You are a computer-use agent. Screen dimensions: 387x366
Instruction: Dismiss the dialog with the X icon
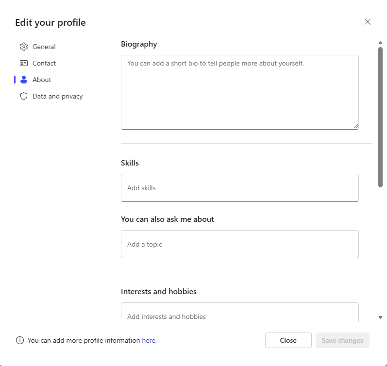[x=368, y=22]
